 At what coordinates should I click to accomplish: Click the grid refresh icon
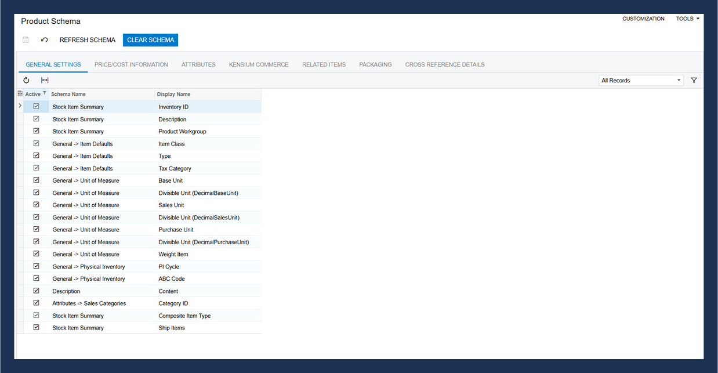pyautogui.click(x=26, y=81)
